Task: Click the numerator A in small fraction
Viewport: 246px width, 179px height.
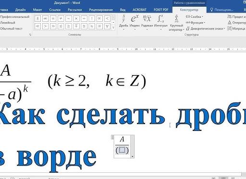Action: tap(122, 140)
